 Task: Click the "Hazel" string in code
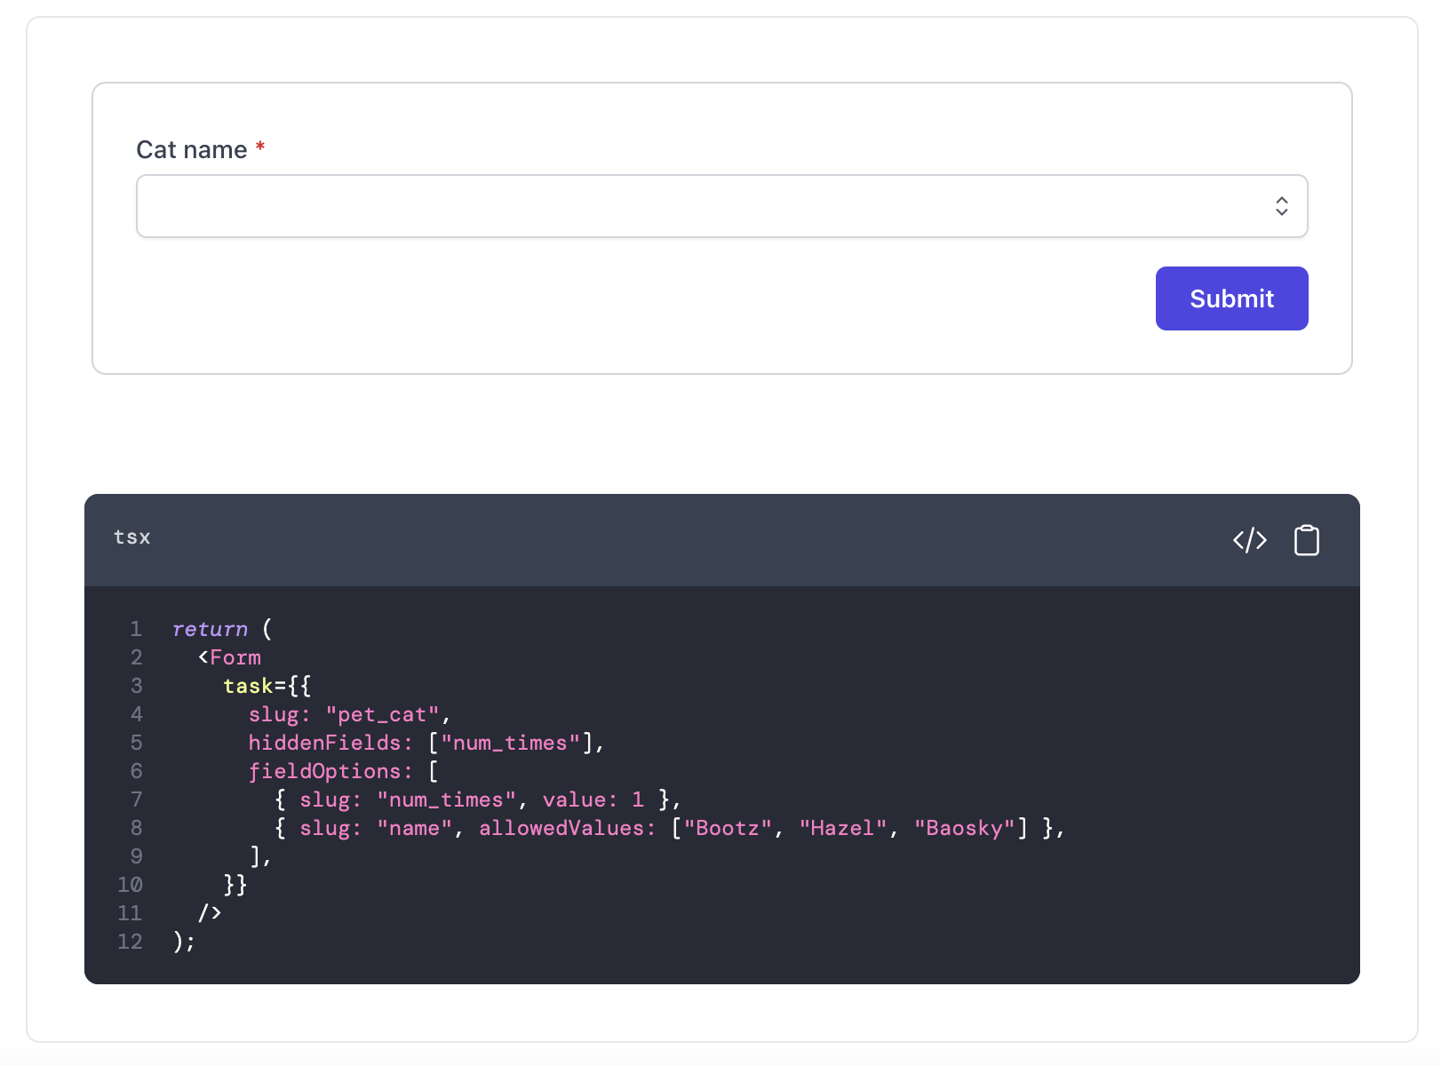843,828
